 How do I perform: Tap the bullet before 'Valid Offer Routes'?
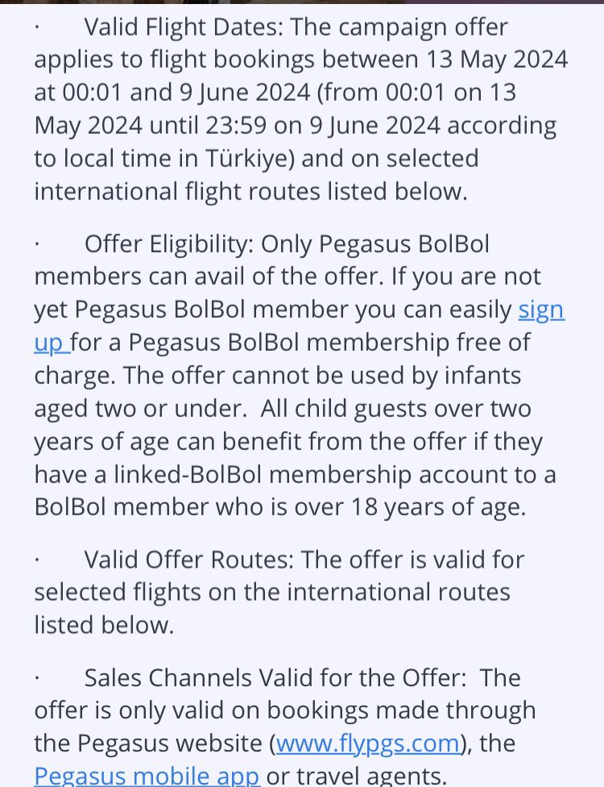click(37, 559)
